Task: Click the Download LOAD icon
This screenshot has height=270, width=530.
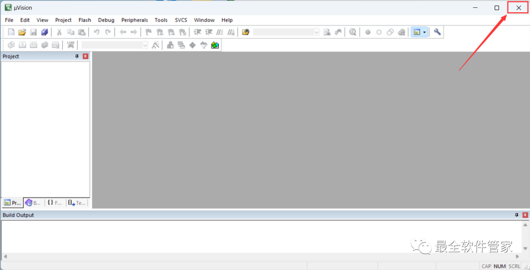Action: click(71, 45)
